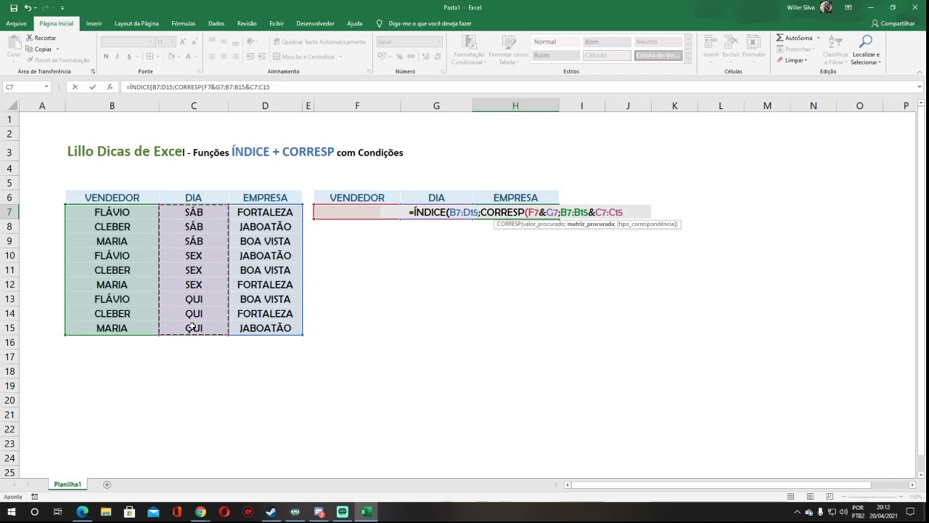Image resolution: width=929 pixels, height=523 pixels.
Task: Click the Windows Start button
Action: click(x=11, y=512)
